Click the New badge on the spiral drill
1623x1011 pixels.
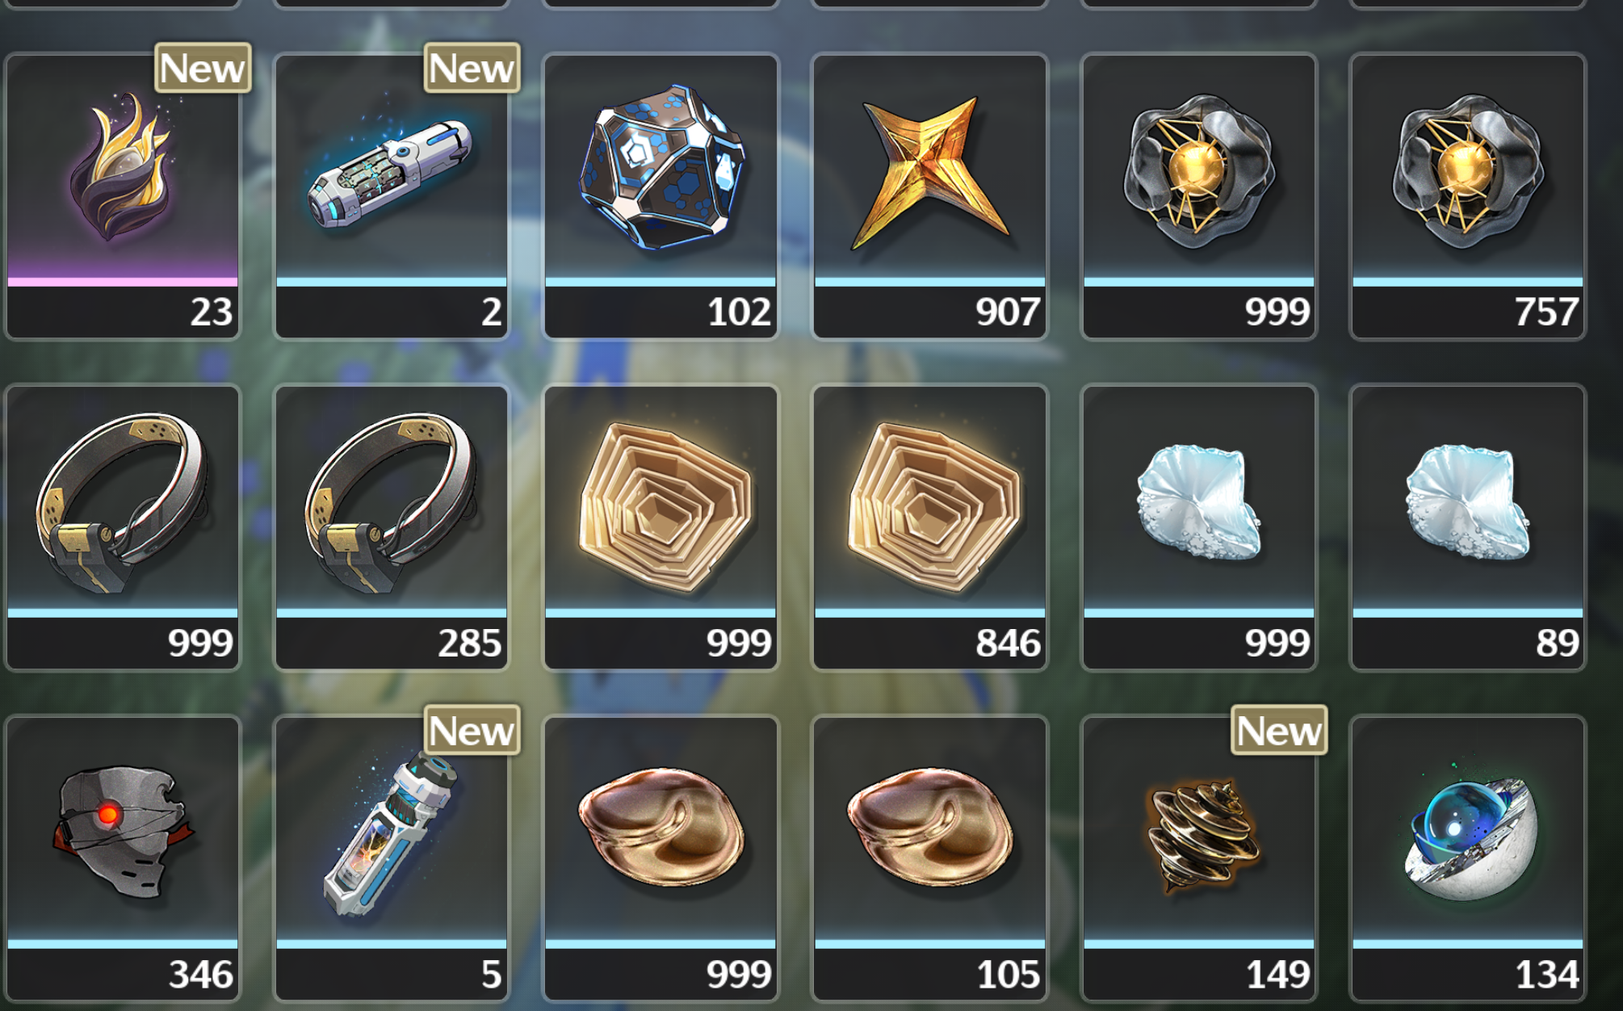1279,730
